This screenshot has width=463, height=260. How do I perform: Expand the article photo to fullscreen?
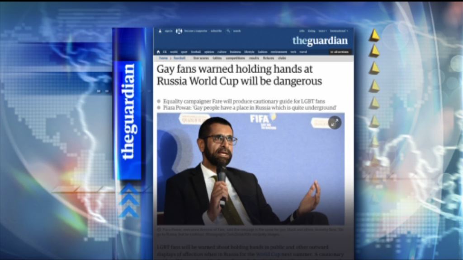(335, 122)
